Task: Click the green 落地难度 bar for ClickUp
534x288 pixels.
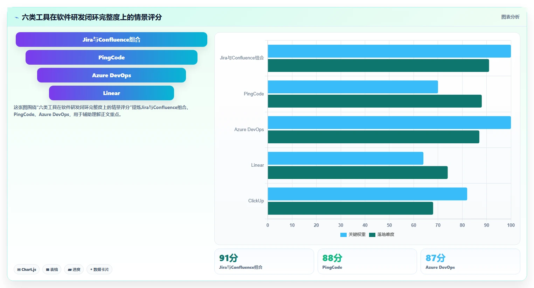Action: (351, 208)
